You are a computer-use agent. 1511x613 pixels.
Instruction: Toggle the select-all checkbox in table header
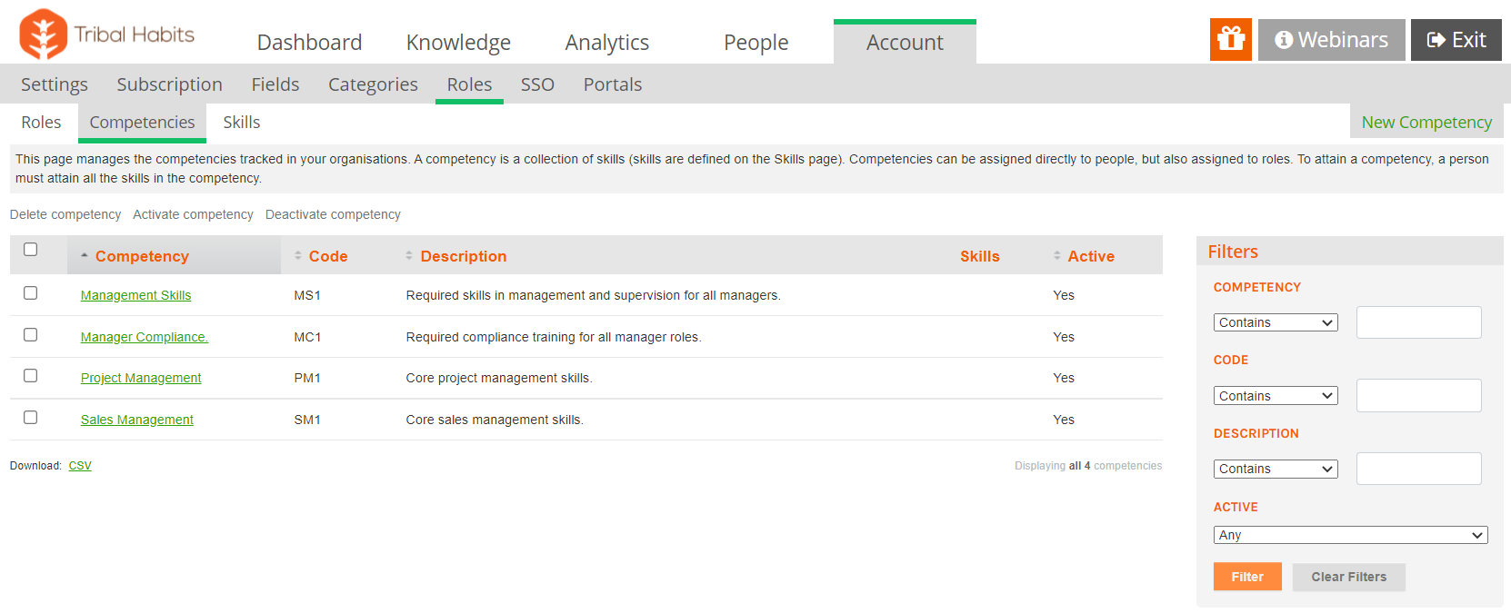point(31,249)
